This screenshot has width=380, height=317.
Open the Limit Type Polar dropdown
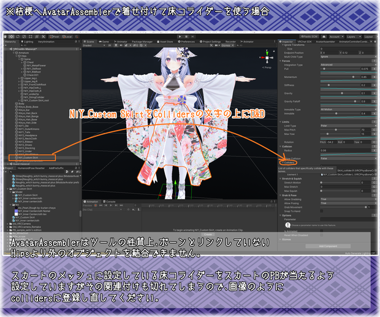tap(348, 126)
